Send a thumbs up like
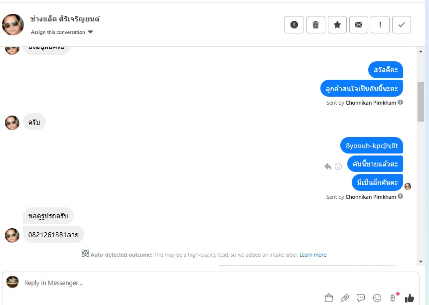Screen dimensions: 429x305 409,298
